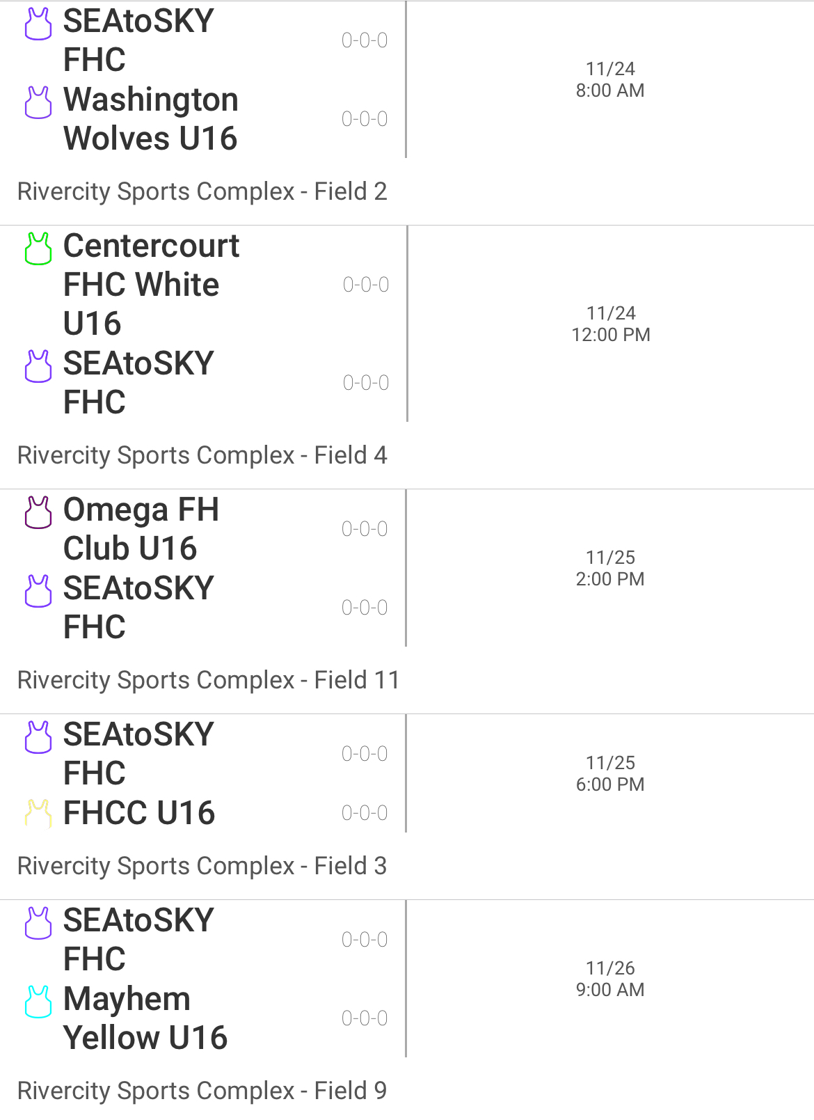The width and height of the screenshot is (814, 1120).
Task: Click SEAtoSKY jersey icon in 12:00 PM game
Action: [x=38, y=366]
